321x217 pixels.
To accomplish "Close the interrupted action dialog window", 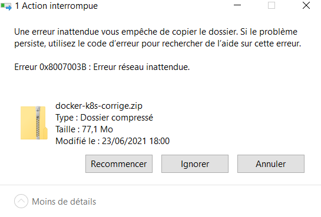I will [306, 5].
